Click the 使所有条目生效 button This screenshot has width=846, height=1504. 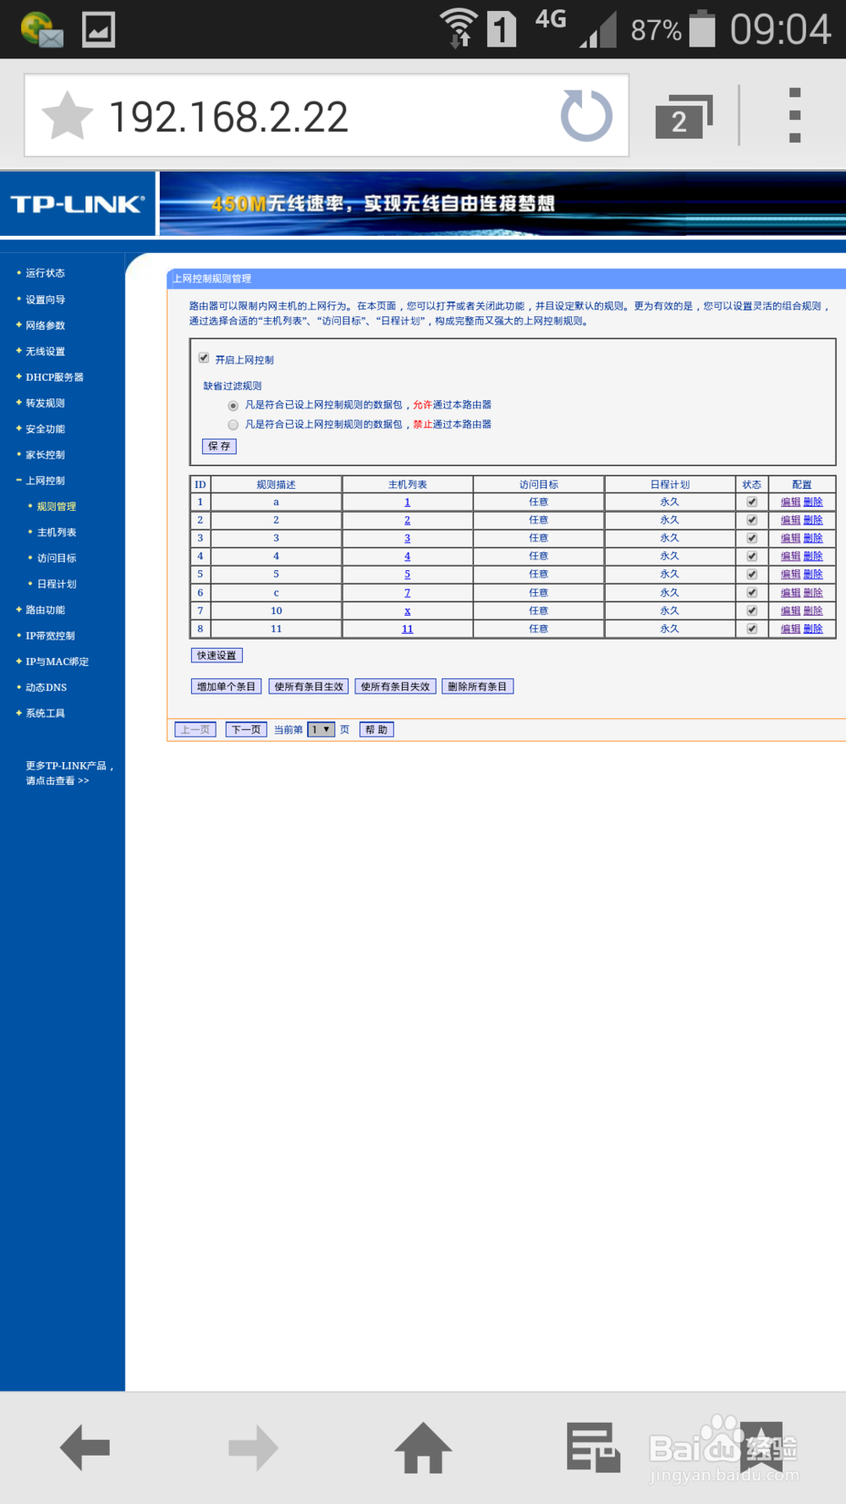(309, 686)
